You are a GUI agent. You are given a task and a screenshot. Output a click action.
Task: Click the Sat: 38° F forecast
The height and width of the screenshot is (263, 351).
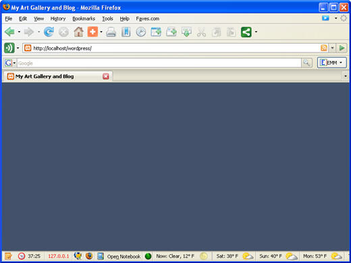coord(227,256)
